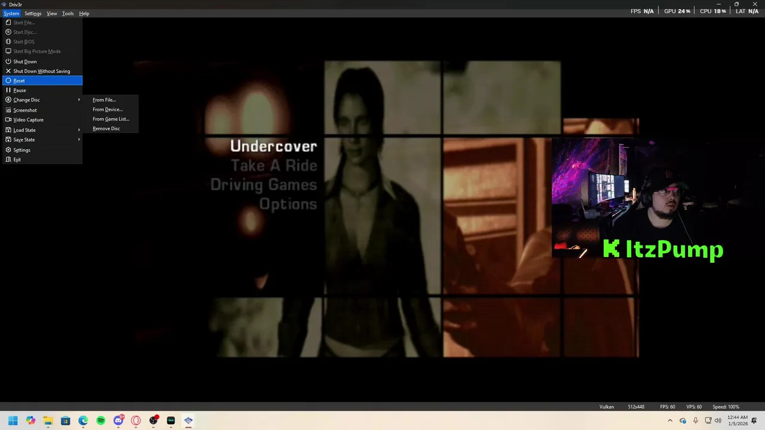Pause emulation via Pause entry

(42, 90)
